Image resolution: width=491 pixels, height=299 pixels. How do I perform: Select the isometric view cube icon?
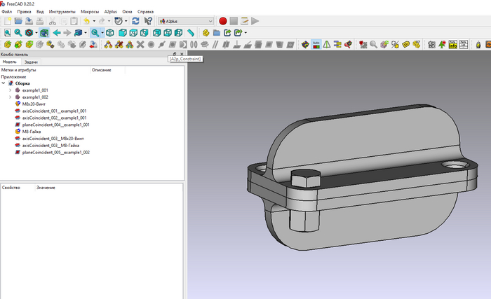click(x=110, y=33)
